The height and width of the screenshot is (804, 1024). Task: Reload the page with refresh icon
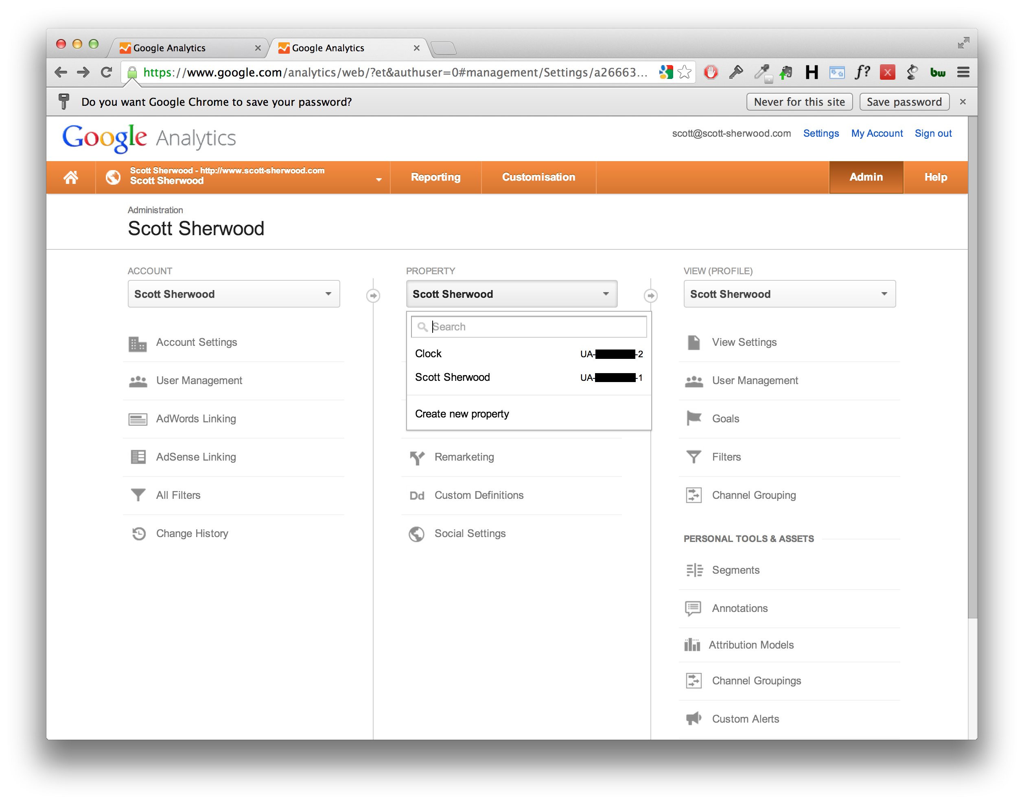click(x=106, y=72)
